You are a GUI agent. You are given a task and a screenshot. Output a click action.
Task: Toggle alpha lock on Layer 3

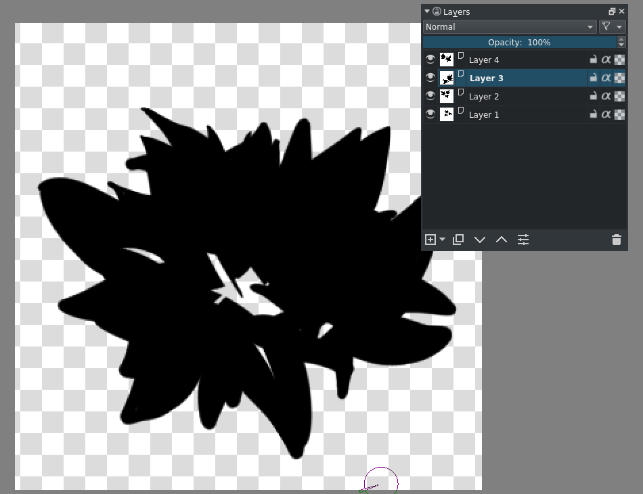(607, 77)
